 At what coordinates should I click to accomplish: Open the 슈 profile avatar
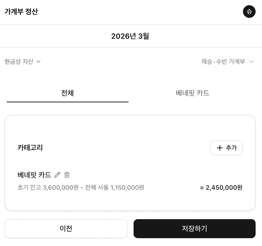(249, 12)
